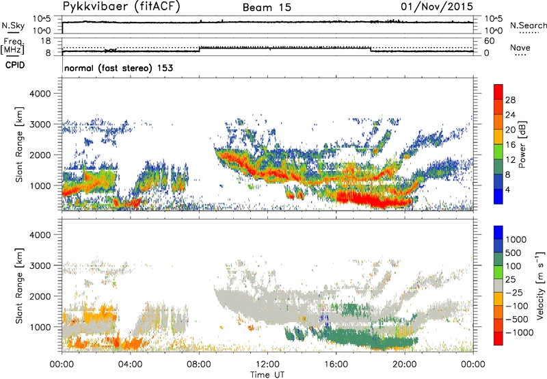Screen dimensions: 547x379
Task: Click the intense red power echo near 18:00
Action: tap(373, 199)
